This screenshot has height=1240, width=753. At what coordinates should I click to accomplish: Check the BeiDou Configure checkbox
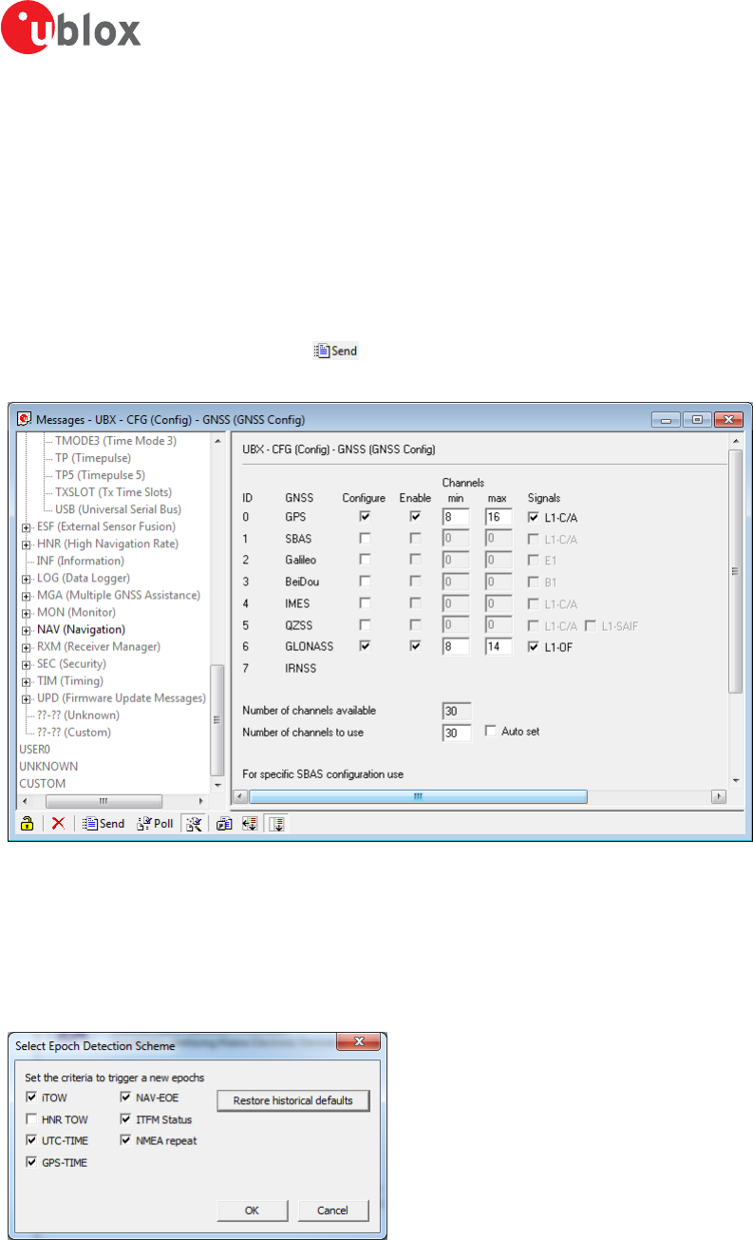(364, 582)
